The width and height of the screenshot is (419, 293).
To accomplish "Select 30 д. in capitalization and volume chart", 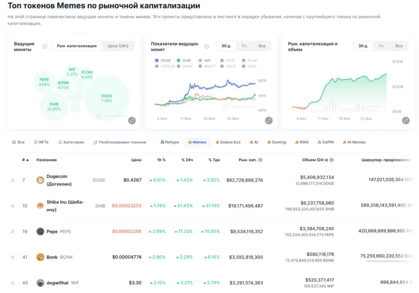I will tap(363, 46).
